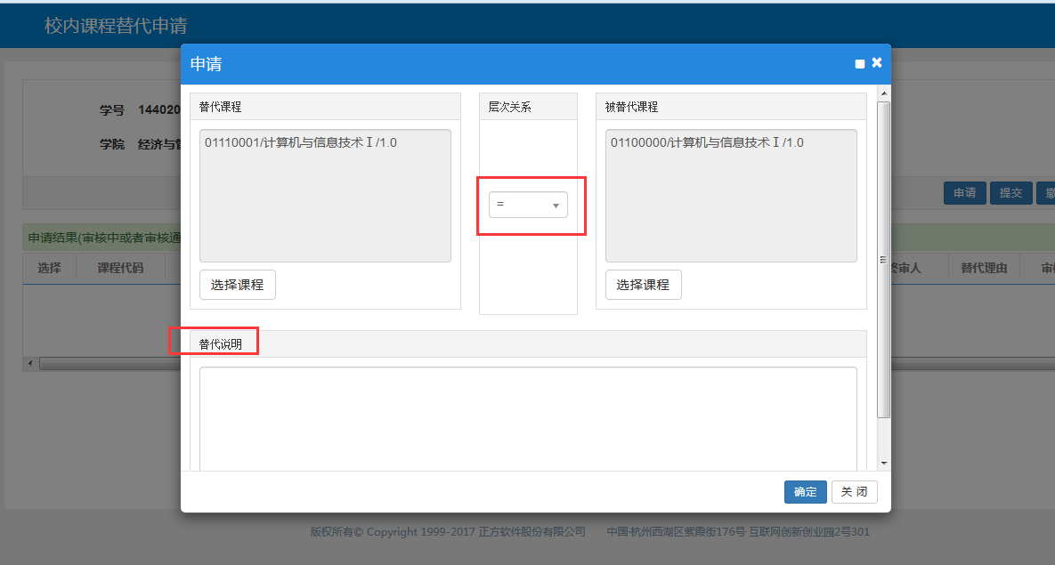Click the 课程代码 column header
The image size is (1055, 565).
(x=120, y=268)
